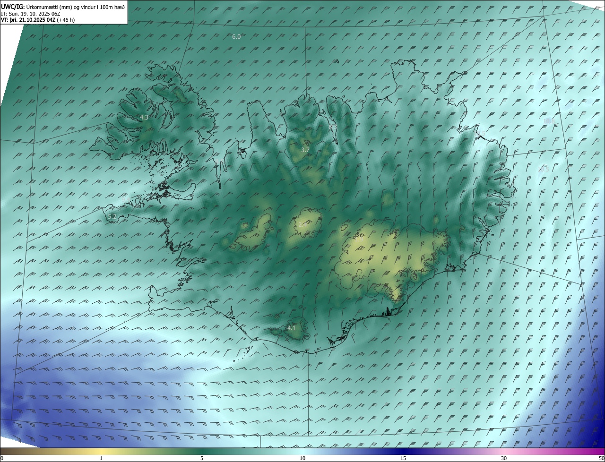Click the 50 tick on the color scale
This screenshot has height=462, width=605.
(x=601, y=458)
